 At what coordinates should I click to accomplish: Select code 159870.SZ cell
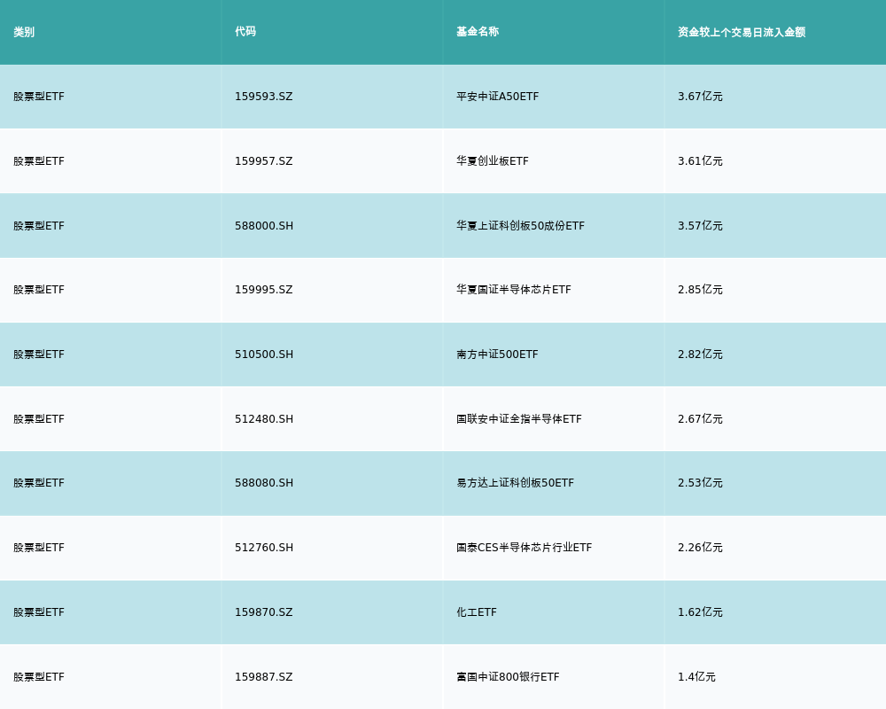coord(264,612)
